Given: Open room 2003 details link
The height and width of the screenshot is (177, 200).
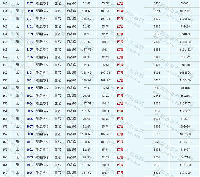Looking at the screenshot, I should click(x=30, y=96).
